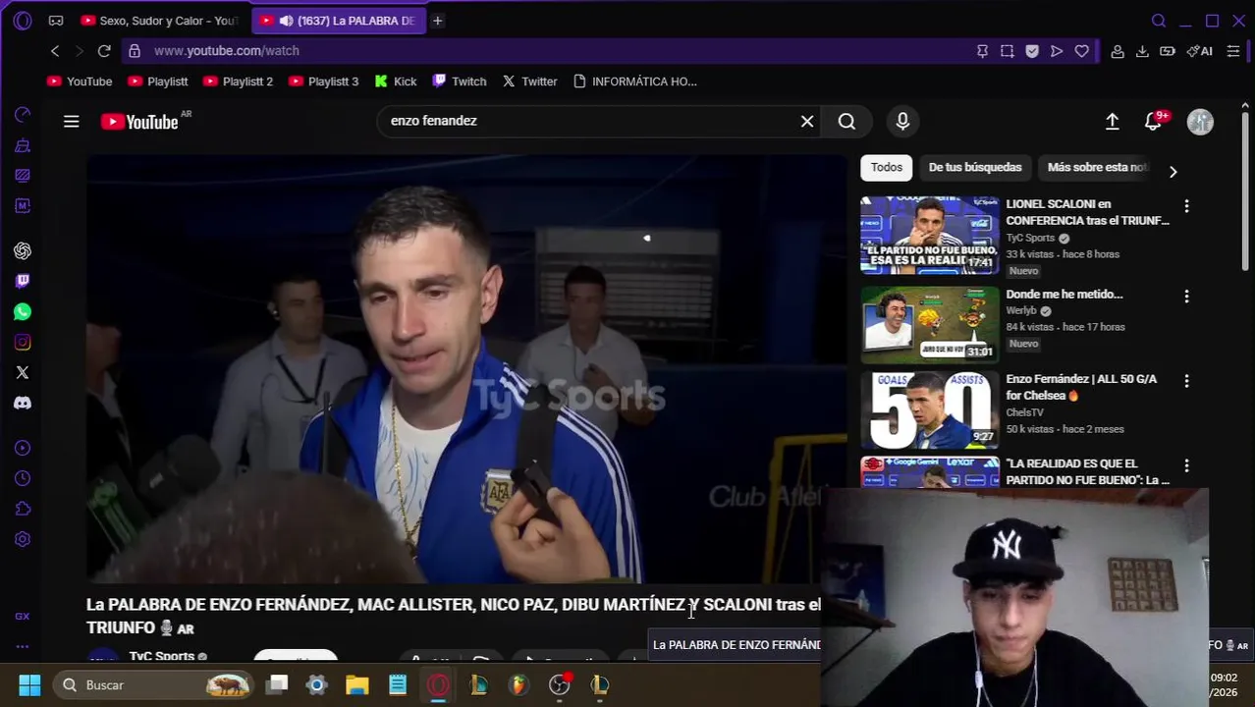Open Twitch in the Opera sidebar
1255x707 pixels.
coord(23,281)
